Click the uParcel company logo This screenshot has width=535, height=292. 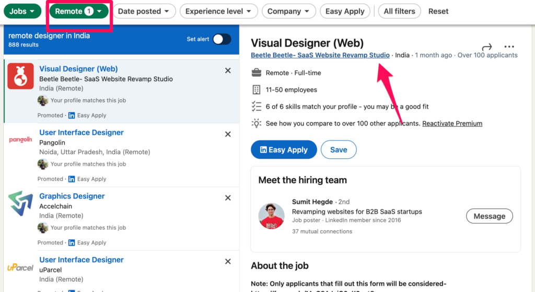pos(20,267)
